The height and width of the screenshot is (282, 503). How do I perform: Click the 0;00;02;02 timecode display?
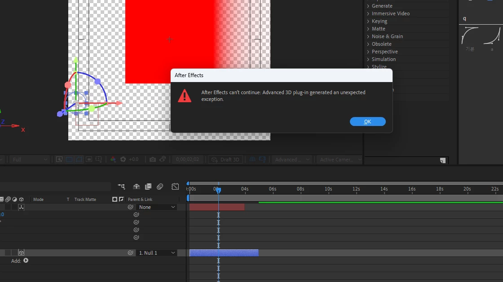tap(187, 160)
